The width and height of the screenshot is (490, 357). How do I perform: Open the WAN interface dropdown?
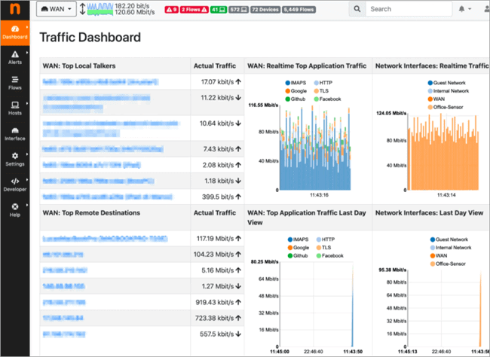(x=57, y=9)
